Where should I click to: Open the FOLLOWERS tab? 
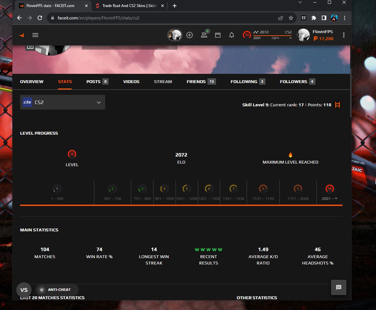(297, 82)
